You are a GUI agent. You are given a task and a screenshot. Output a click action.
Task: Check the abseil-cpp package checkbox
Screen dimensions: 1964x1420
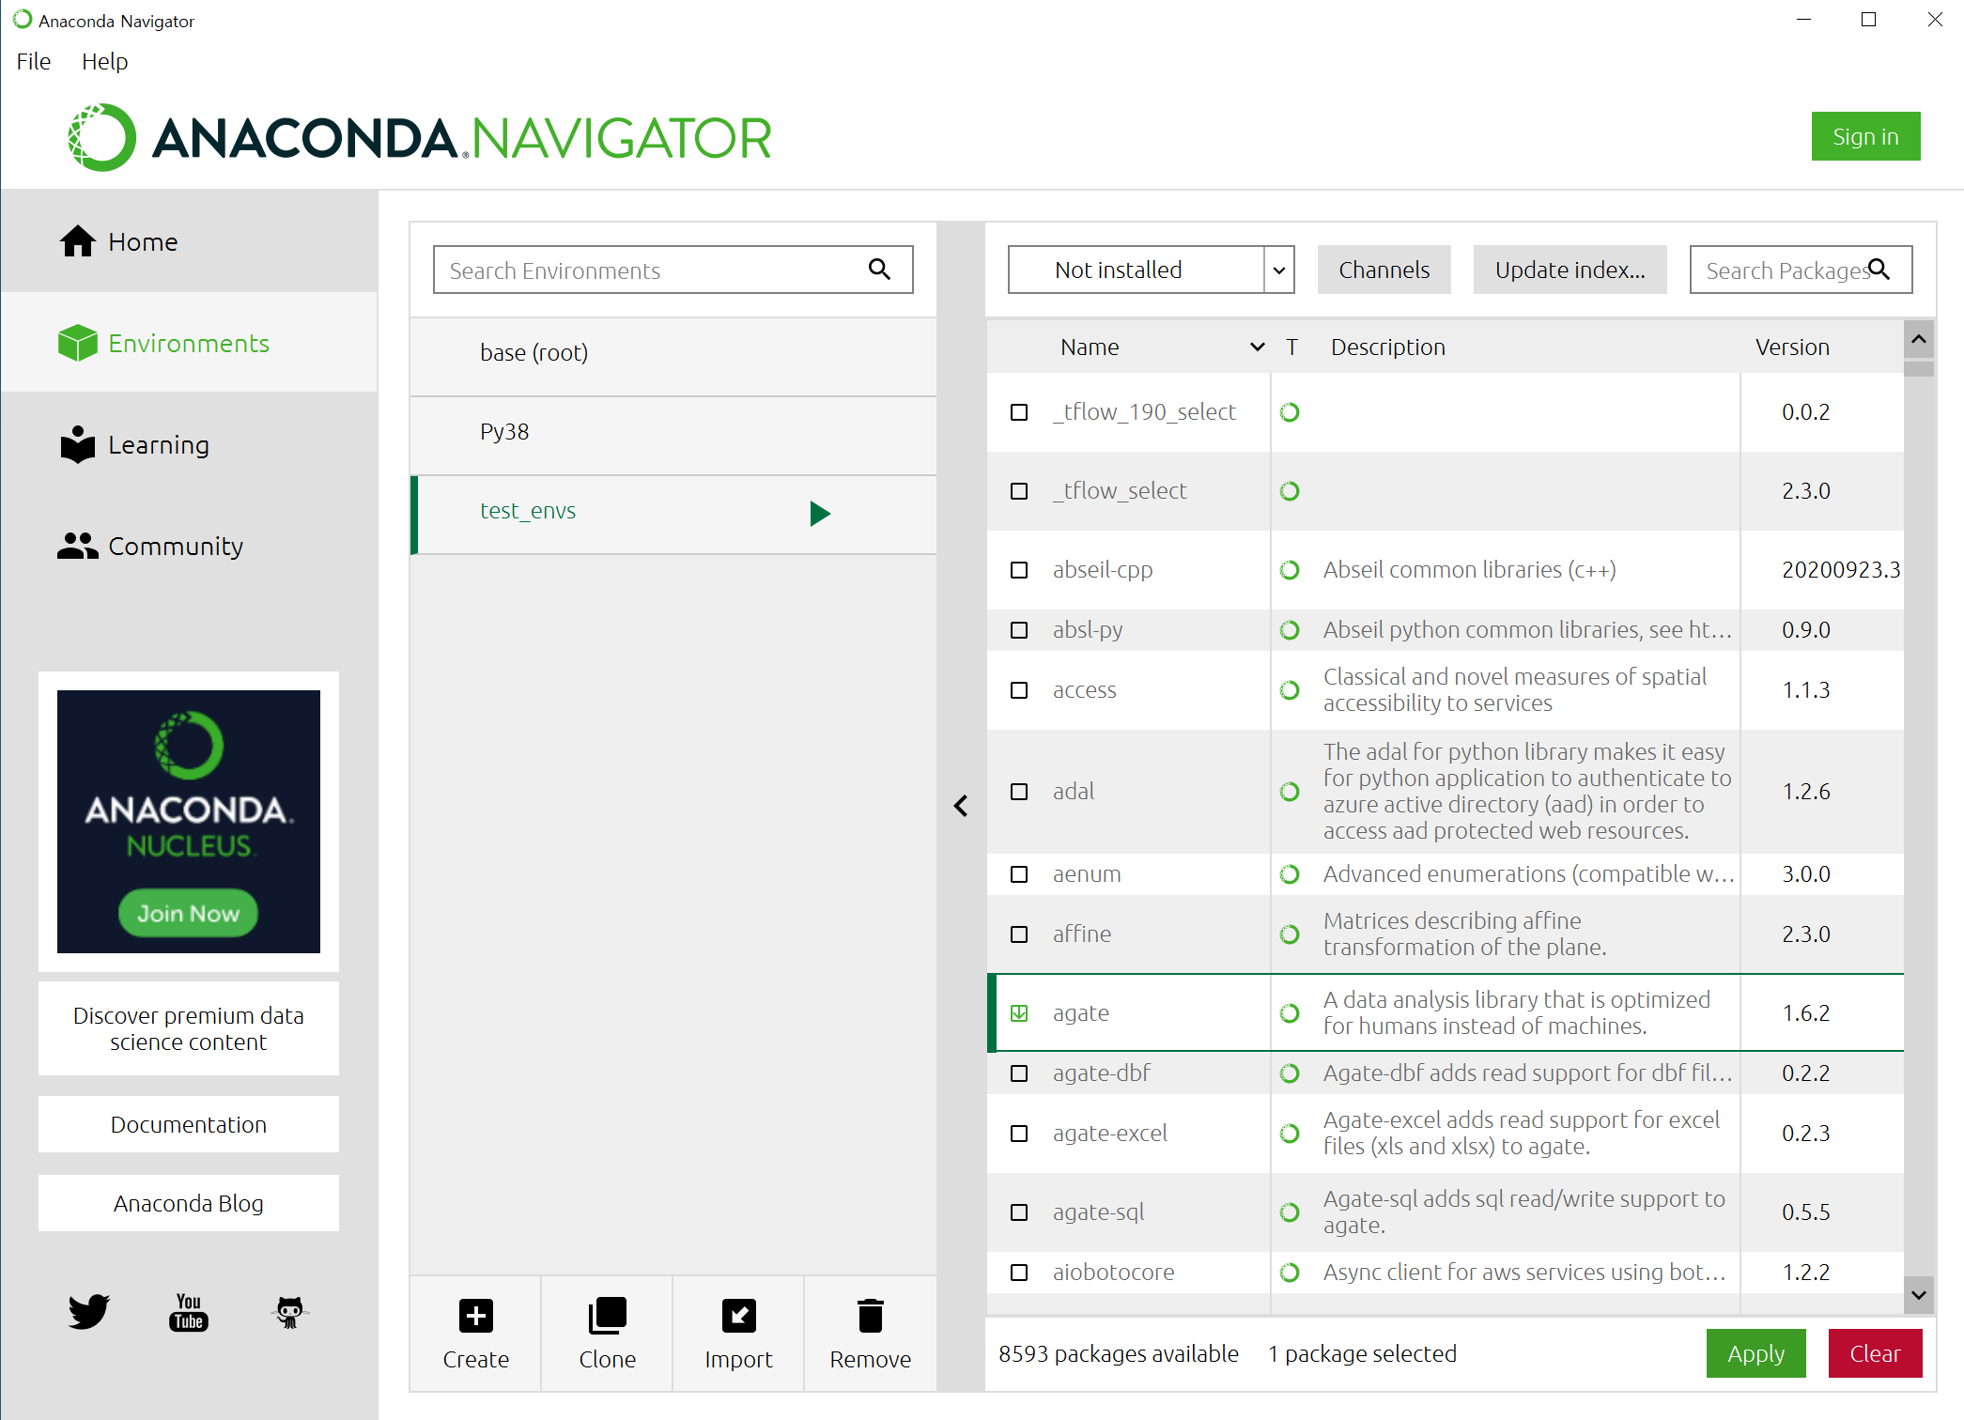point(1019,570)
